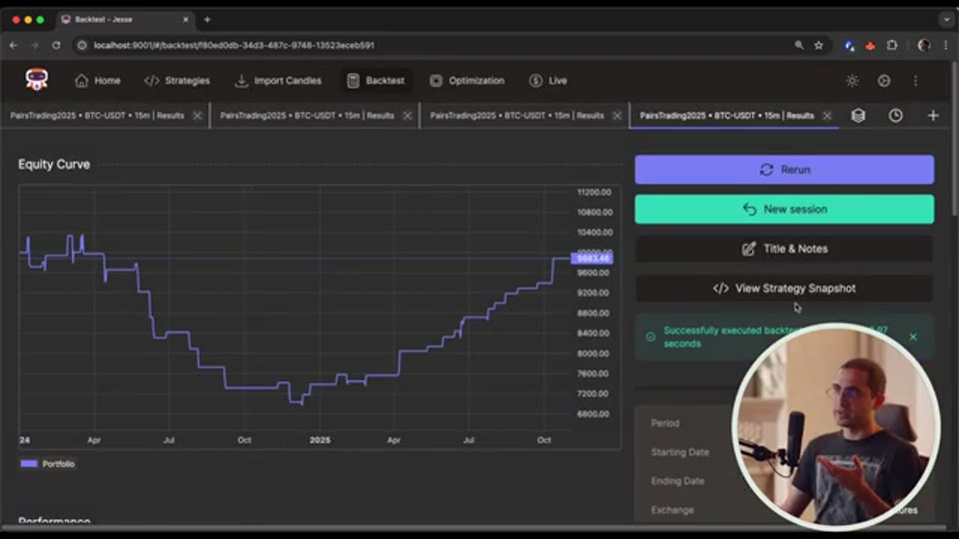The width and height of the screenshot is (959, 539).
Task: Open a new browser tab
Action: [x=208, y=20]
